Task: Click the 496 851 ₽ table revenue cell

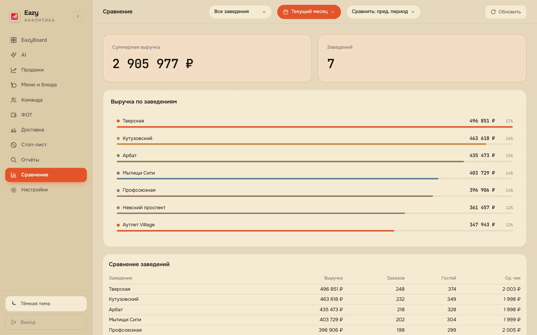Action: click(331, 289)
